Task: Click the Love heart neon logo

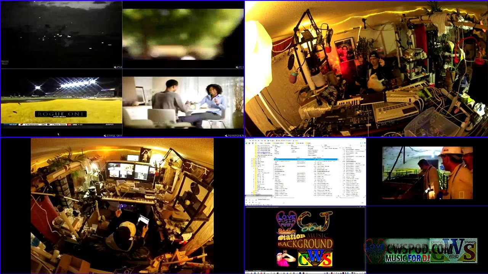Action: pyautogui.click(x=286, y=220)
